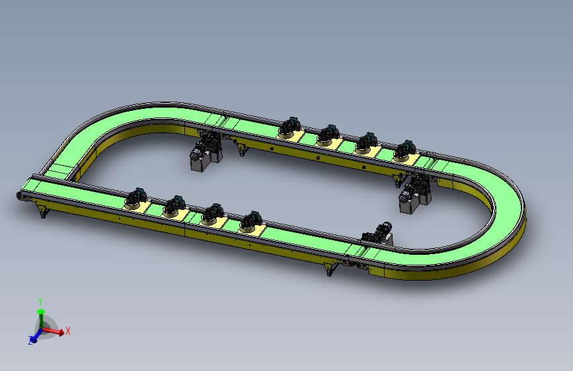Viewport: 573px width, 371px height.
Task: Click the green Y axis of the orientation triad
Action: pos(41,319)
